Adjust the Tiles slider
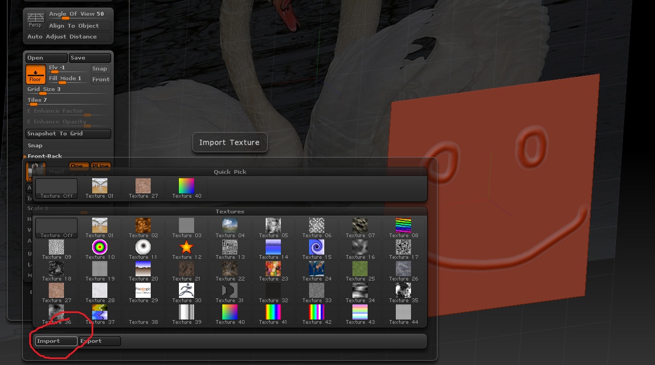Screen dimensions: 655x365 [x=68, y=101]
